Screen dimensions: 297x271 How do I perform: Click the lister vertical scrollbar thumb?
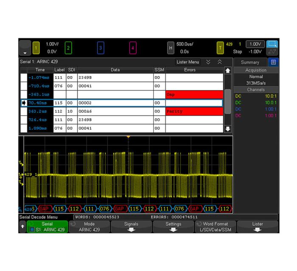tap(228, 102)
